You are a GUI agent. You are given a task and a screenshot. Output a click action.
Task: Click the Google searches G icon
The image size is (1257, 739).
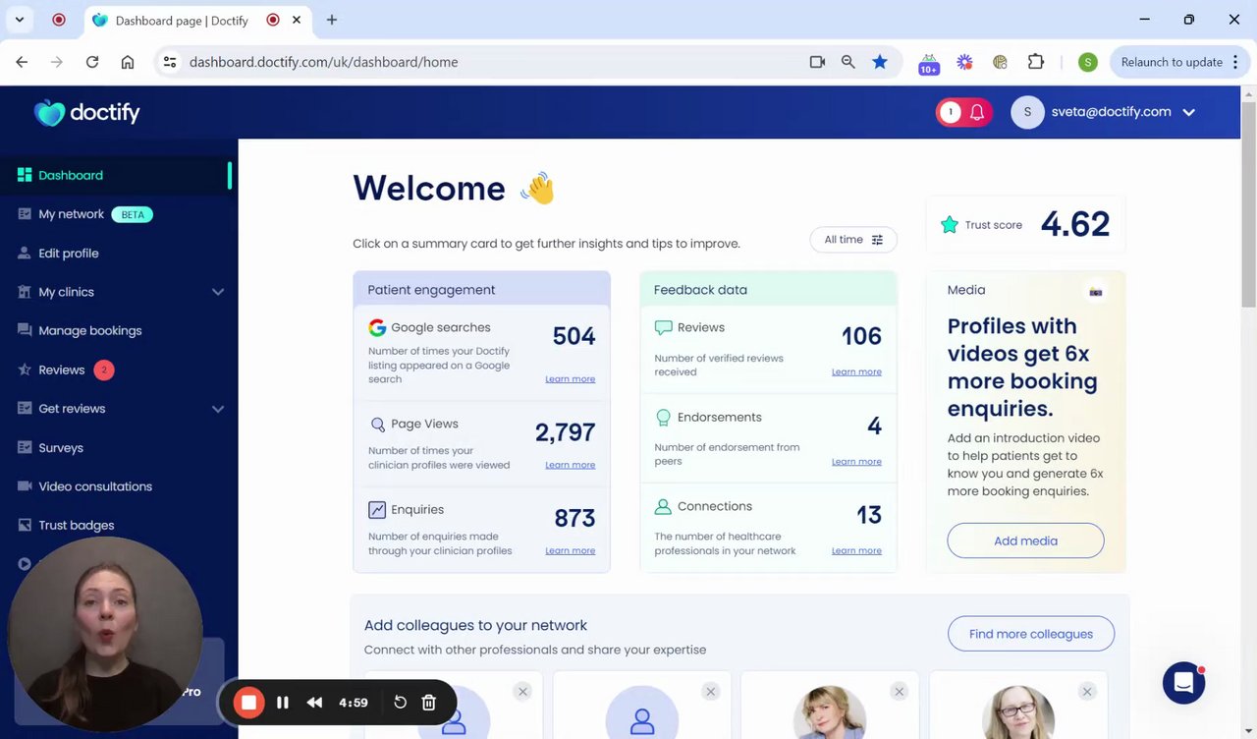[x=377, y=327]
